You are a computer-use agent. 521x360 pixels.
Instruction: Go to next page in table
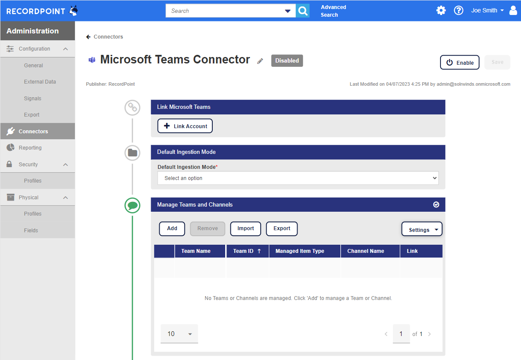pyautogui.click(x=429, y=334)
